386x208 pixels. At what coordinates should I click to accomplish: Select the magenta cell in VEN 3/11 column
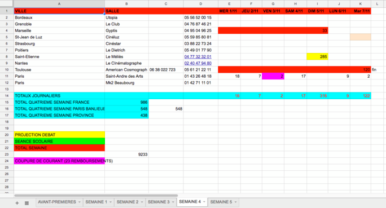[x=273, y=76]
